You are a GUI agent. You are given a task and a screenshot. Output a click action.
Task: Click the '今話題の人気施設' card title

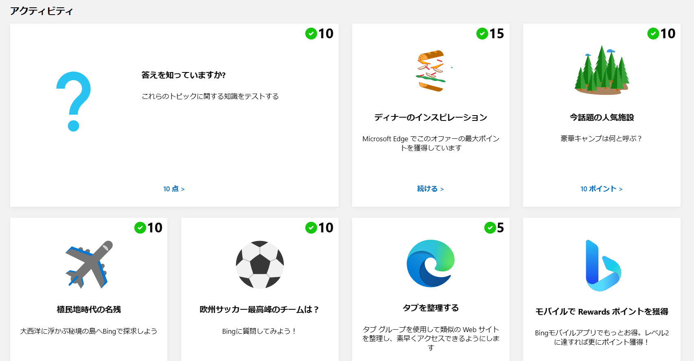click(602, 118)
